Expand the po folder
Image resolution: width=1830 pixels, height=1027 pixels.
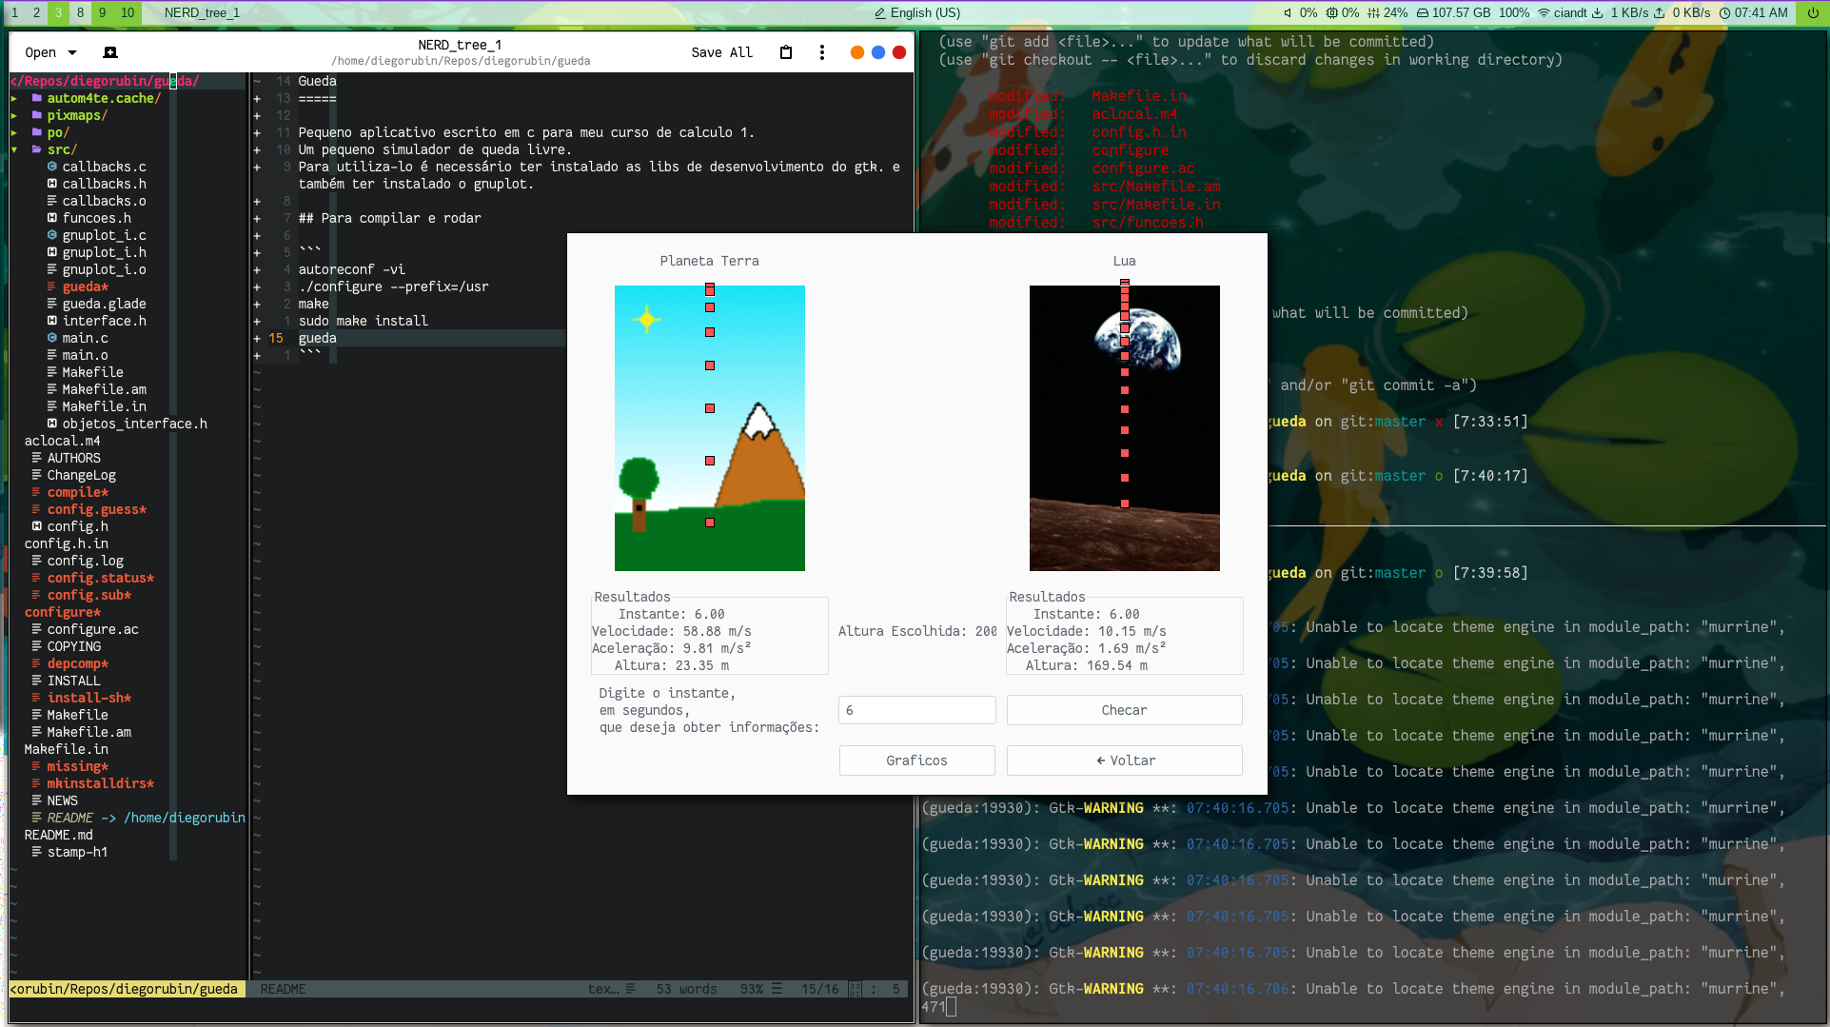(x=14, y=132)
